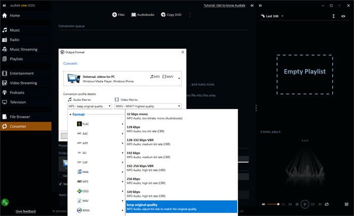Collapse the left sidebar with double chevron

click(4, 6)
